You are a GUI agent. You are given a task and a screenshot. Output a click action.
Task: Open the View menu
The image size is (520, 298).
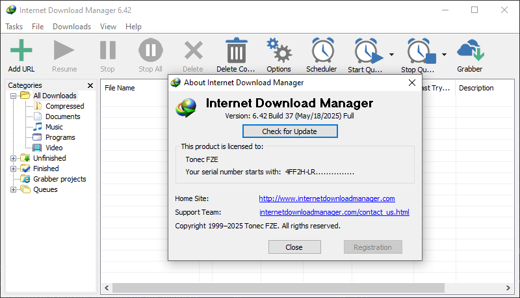pos(108,27)
